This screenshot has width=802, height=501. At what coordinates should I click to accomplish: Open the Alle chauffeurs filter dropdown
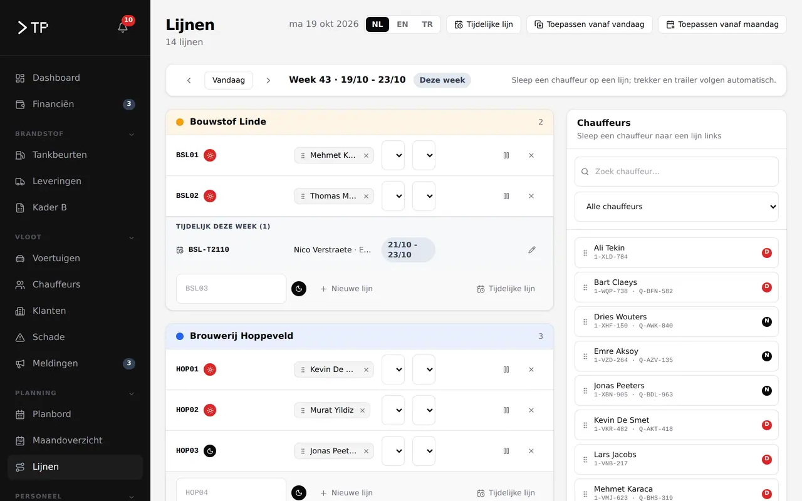677,207
